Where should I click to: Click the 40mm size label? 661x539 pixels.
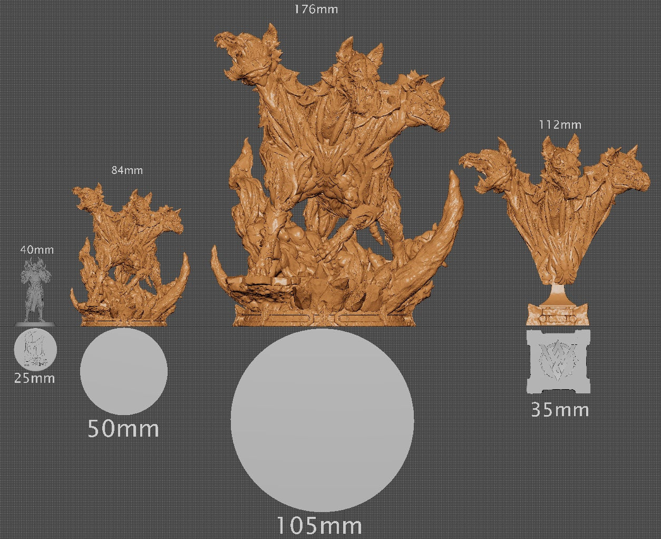point(36,251)
